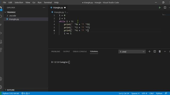Click the errors and warnings status icon
The image size is (170, 95).
(x=25, y=93)
